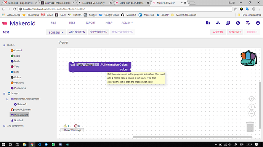Image resolution: width=263 pixels, height=147 pixels.
Task: Zoom in on the blocks workspace
Action: [252, 107]
